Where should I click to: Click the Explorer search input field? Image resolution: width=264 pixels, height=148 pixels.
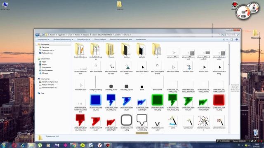[x=233, y=35]
